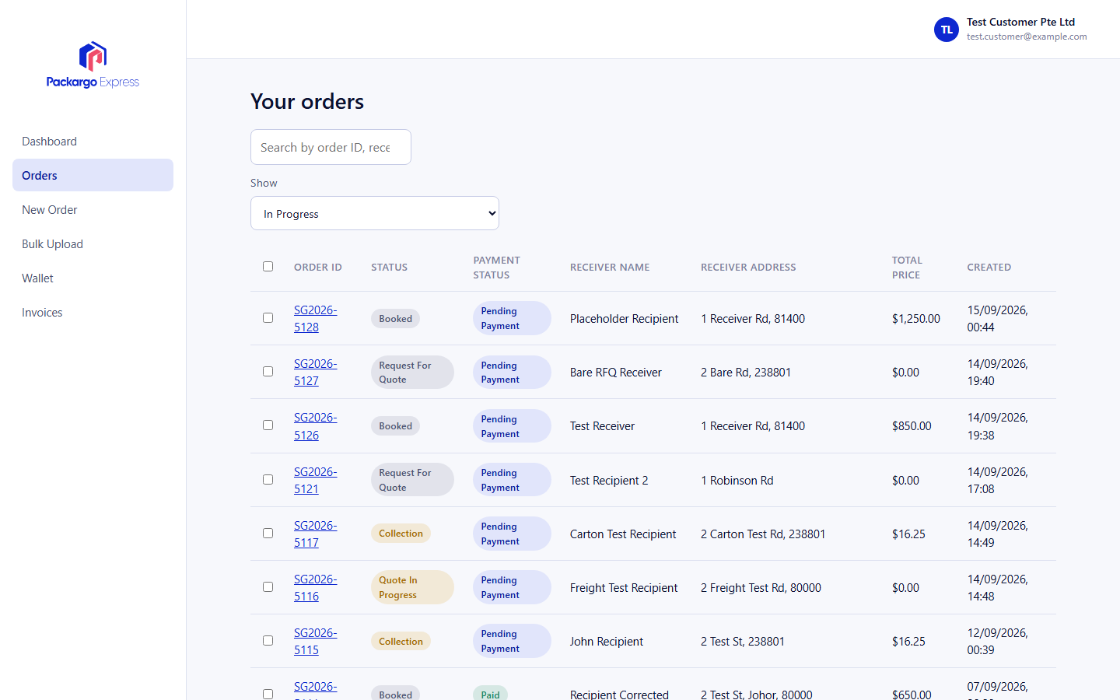This screenshot has height=700, width=1120.
Task: Open order link SG2026-5117
Action: pos(315,534)
